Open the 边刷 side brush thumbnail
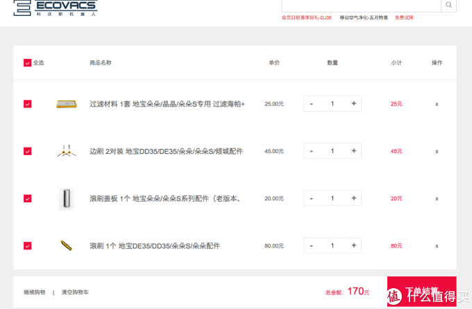 click(x=67, y=150)
